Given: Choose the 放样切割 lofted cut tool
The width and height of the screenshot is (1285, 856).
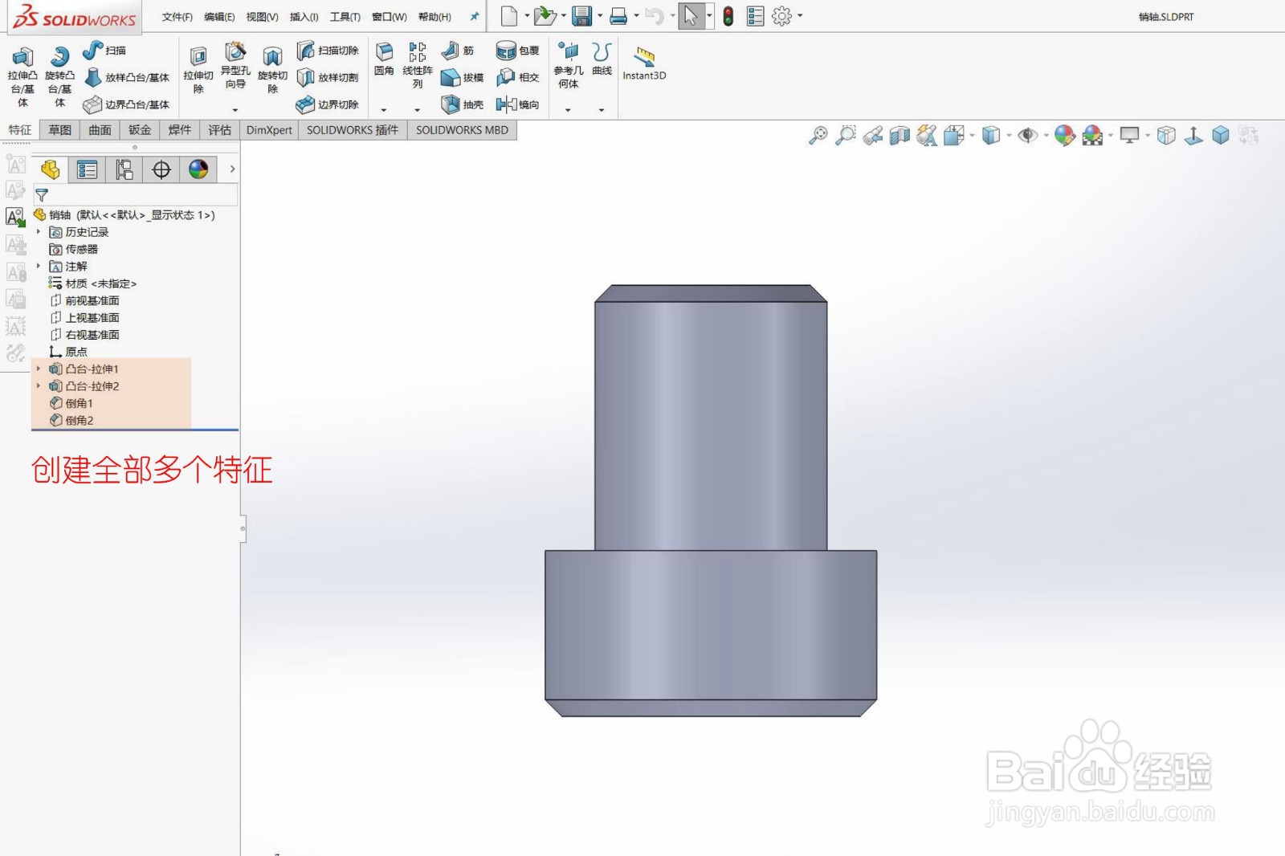Looking at the screenshot, I should [328, 77].
